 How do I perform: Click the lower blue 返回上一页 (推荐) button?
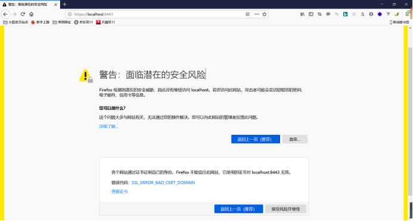coord(238,209)
